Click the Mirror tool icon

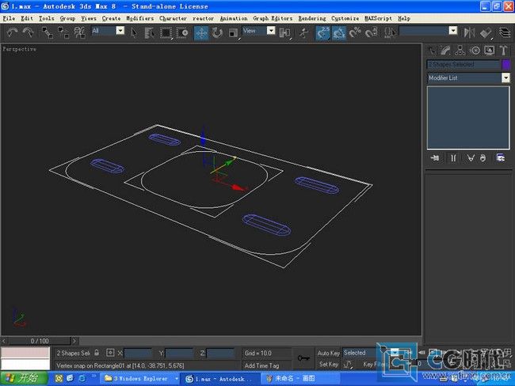(469, 32)
